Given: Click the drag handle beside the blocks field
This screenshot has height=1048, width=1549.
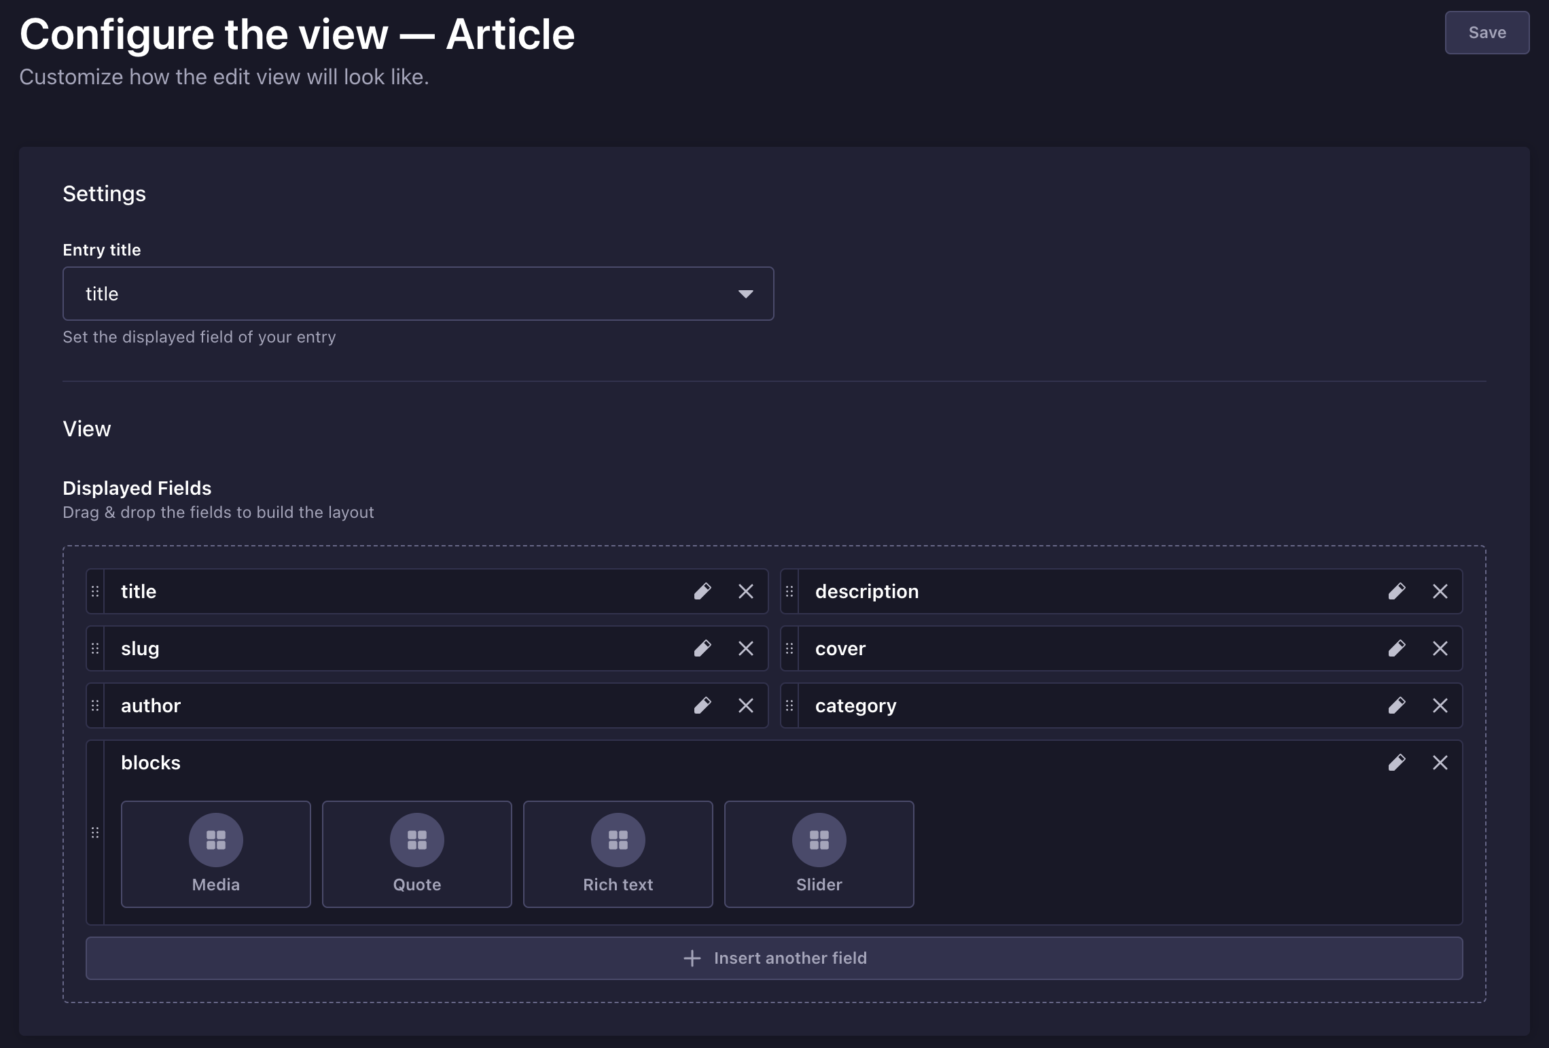Looking at the screenshot, I should [95, 833].
